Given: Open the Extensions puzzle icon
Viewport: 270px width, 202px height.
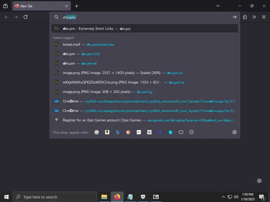Looking at the screenshot, I should click(x=245, y=17).
